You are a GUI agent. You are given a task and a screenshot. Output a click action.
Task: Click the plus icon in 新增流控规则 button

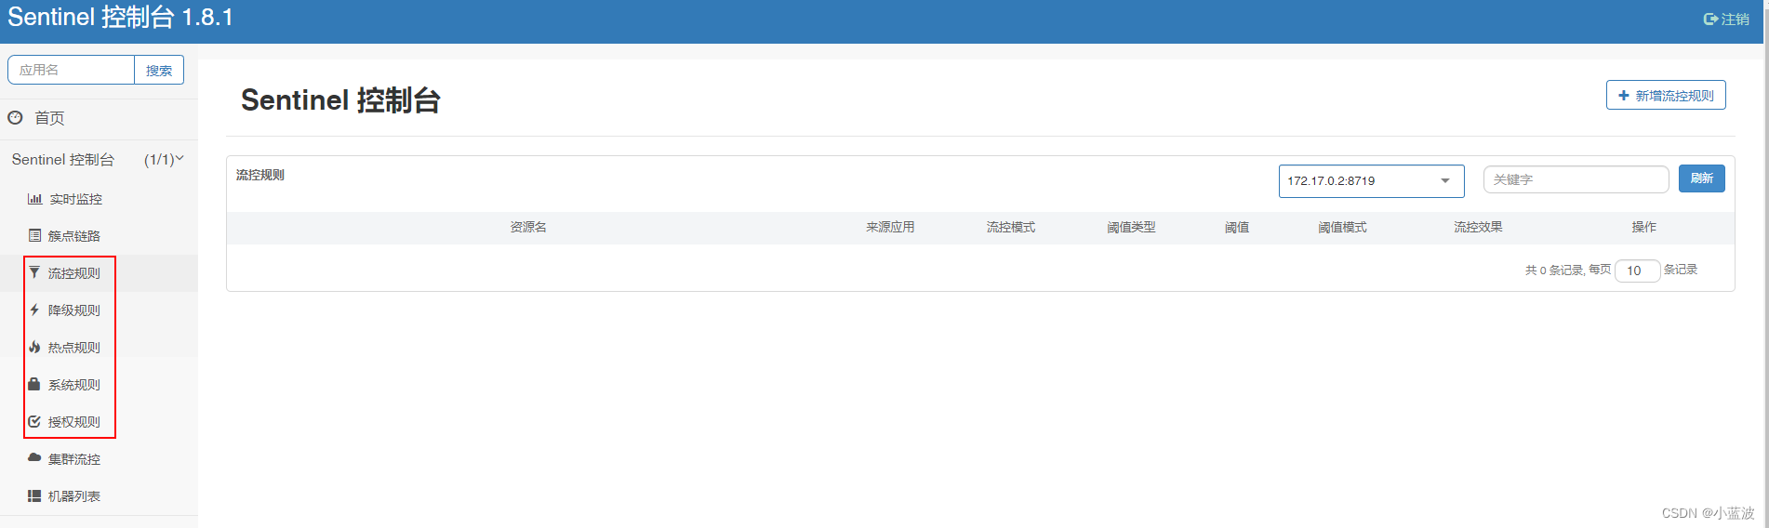[1624, 96]
